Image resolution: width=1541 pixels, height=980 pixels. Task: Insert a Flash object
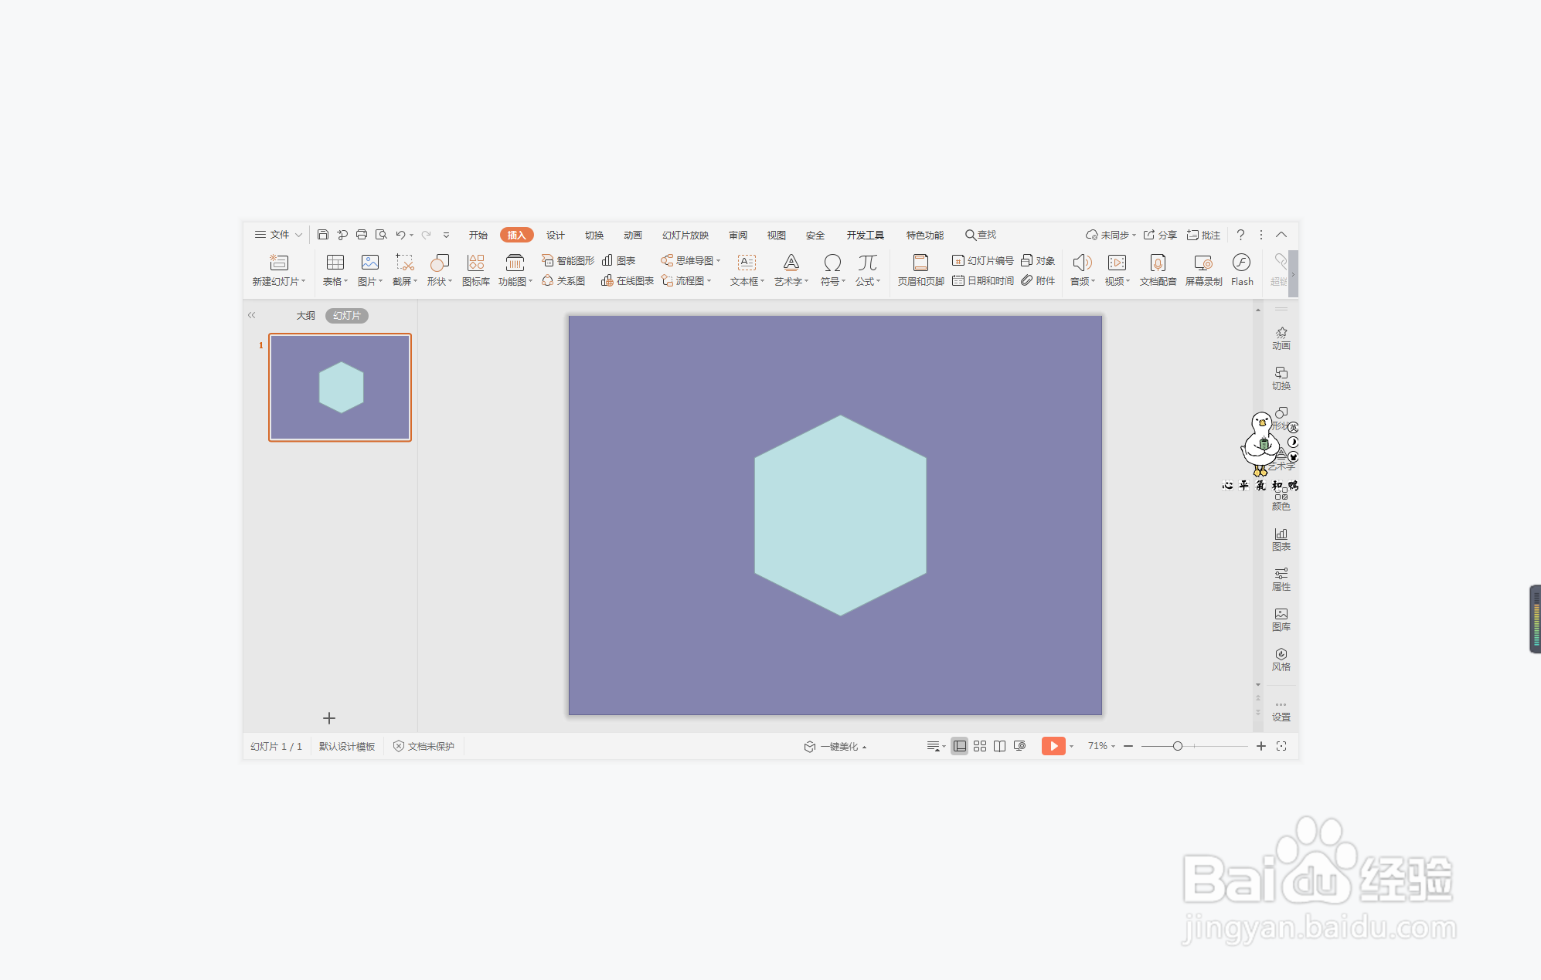click(1242, 270)
